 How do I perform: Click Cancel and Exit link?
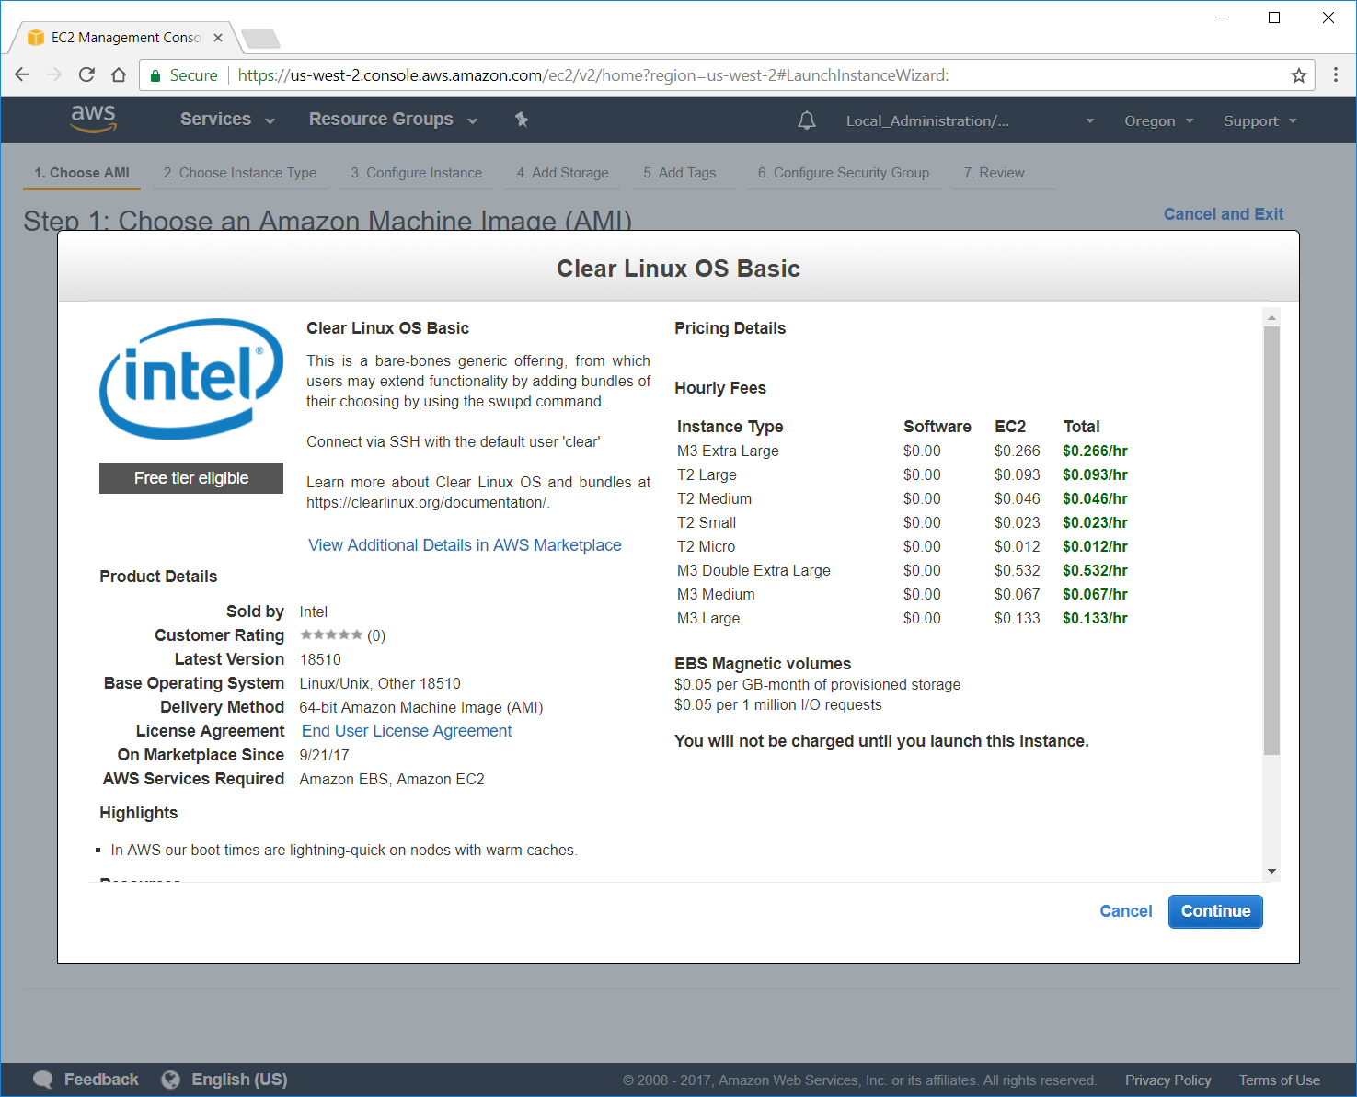(1224, 214)
